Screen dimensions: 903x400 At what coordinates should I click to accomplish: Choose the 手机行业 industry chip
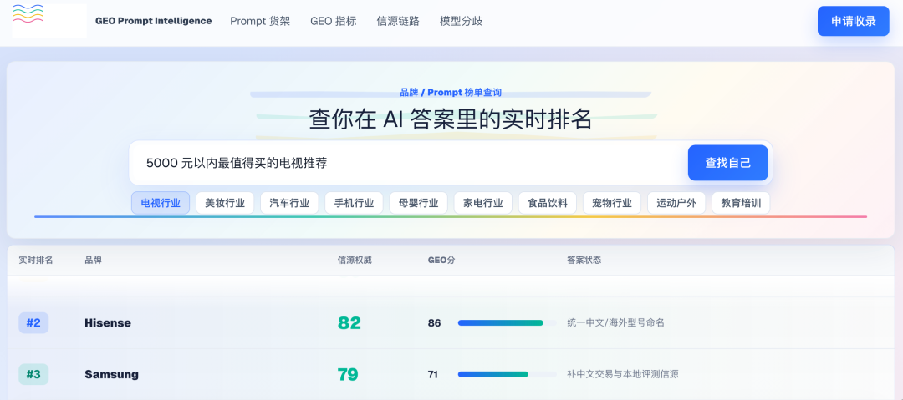point(355,203)
